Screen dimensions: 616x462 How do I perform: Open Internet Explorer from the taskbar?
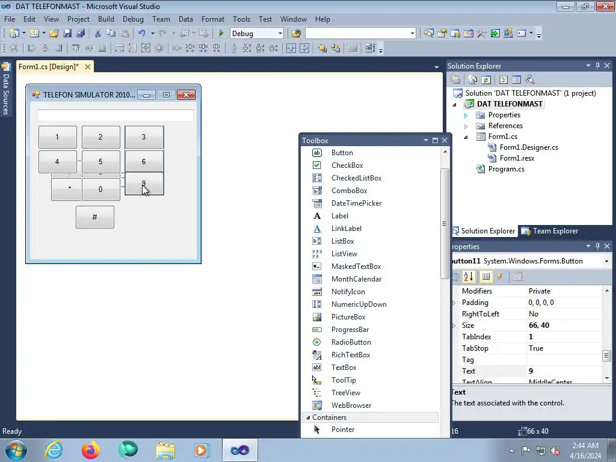click(54, 450)
